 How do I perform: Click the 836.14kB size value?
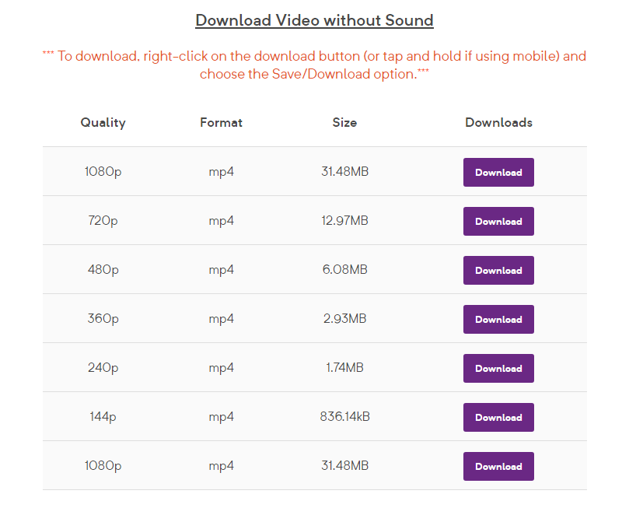(x=344, y=417)
